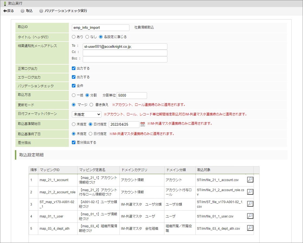Screen dimensions: 303x243
Task: Click magnifier icon for file_01_1_user.csv
Action: (x=250, y=216)
